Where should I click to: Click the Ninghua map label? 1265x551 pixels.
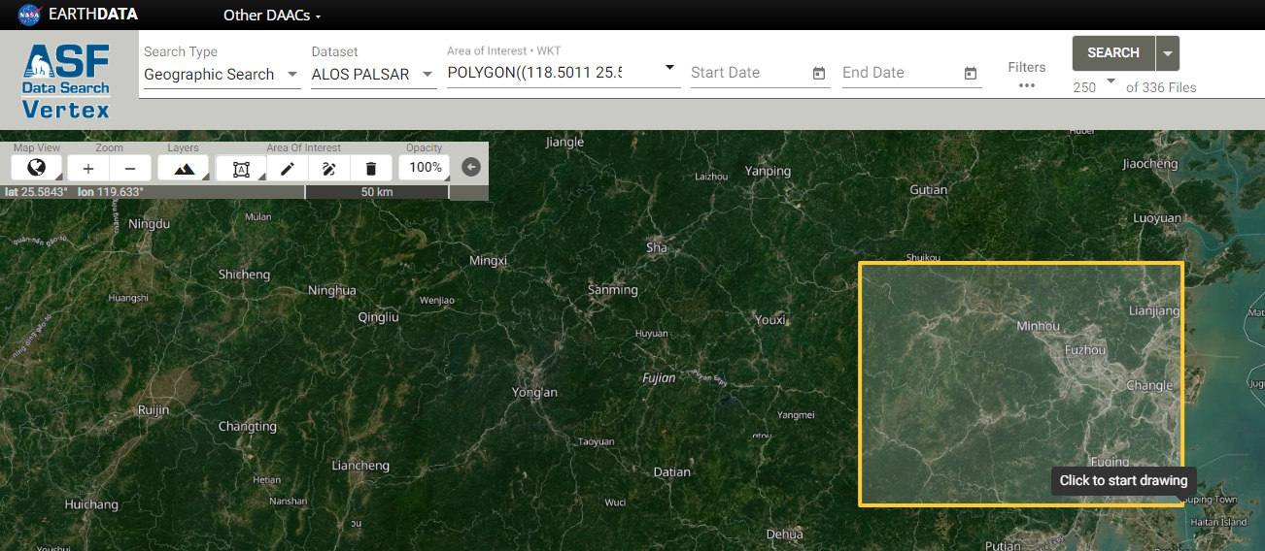click(332, 290)
